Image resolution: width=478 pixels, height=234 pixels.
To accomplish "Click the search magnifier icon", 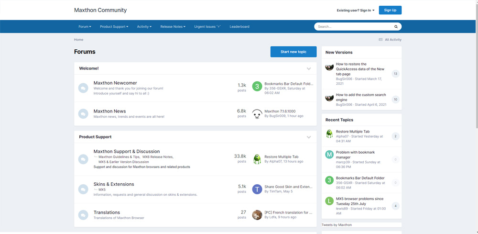I will point(396,27).
